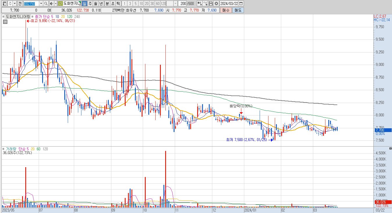Click the 거래량 단순 volume indicator label
This screenshot has width=392, height=213.
pos(15,149)
